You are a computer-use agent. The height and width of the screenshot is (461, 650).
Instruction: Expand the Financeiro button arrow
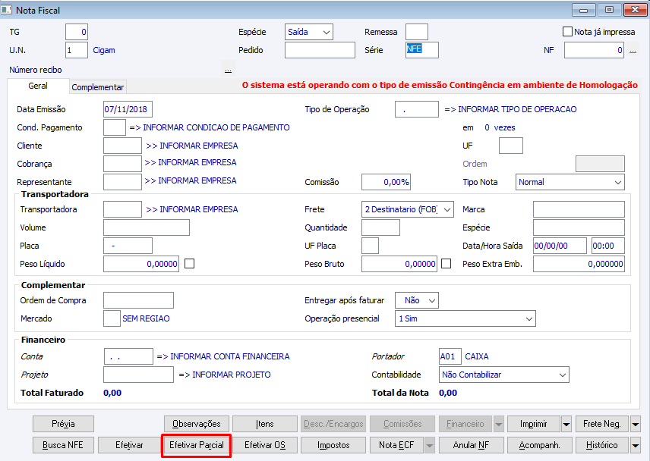coord(498,424)
